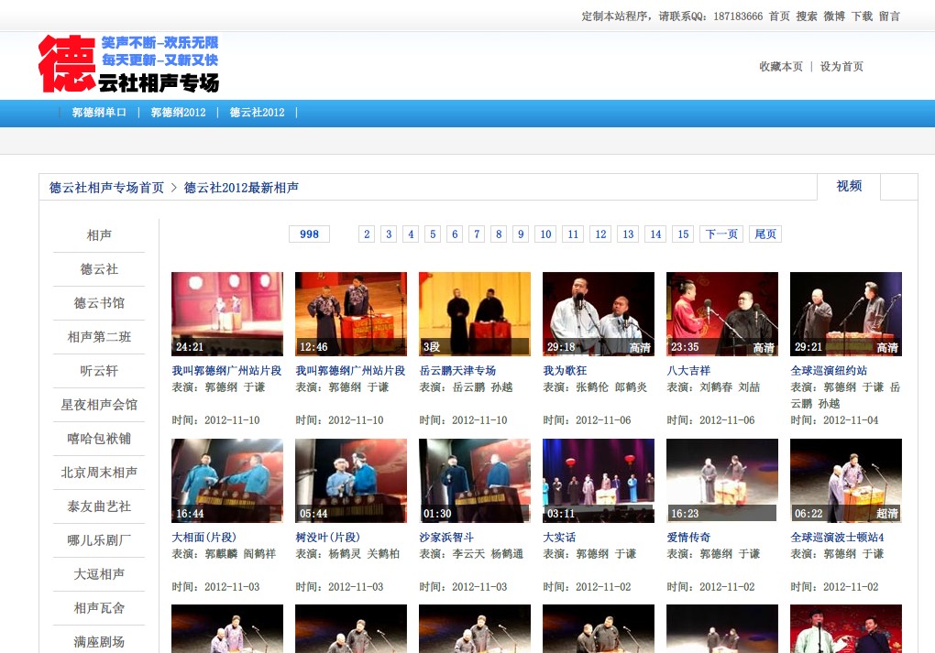Open the 留言 link in top bar
This screenshot has width=935, height=653.
(889, 16)
